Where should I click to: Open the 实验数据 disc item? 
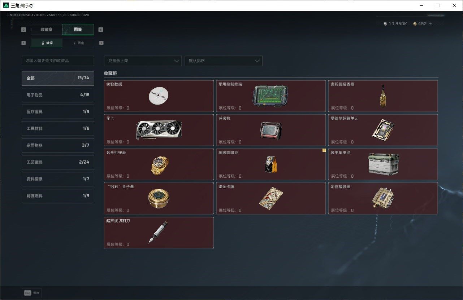[159, 96]
